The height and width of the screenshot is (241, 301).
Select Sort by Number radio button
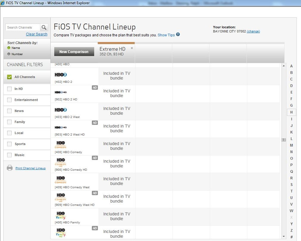9,54
